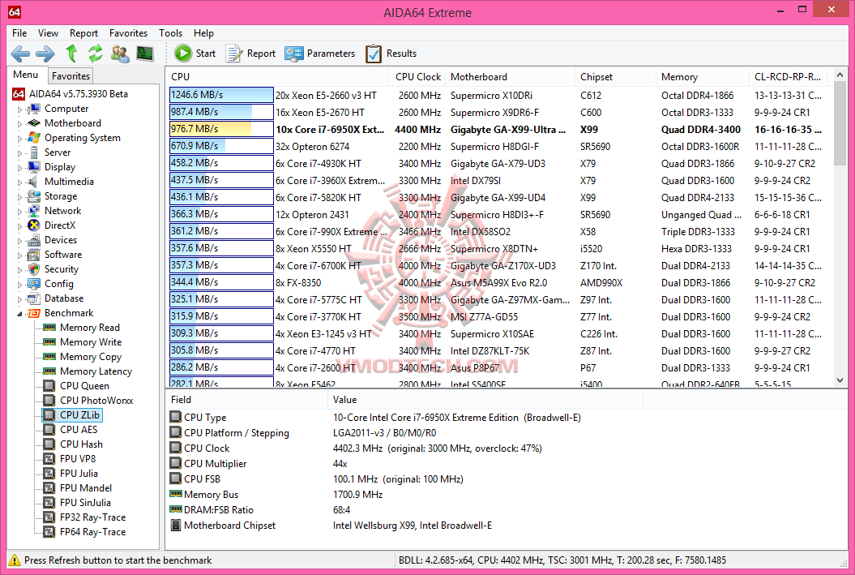Screen dimensions: 855x575
Task: Select Memory Latency benchmark
Action: point(96,371)
